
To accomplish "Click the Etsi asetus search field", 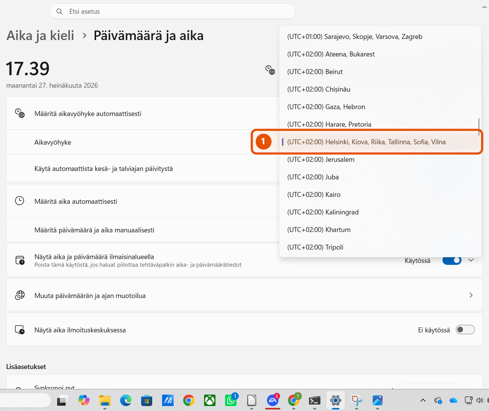I will [172, 11].
